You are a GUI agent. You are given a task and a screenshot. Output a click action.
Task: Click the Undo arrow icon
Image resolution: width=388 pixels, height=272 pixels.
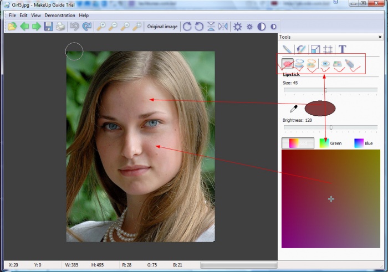coord(75,27)
